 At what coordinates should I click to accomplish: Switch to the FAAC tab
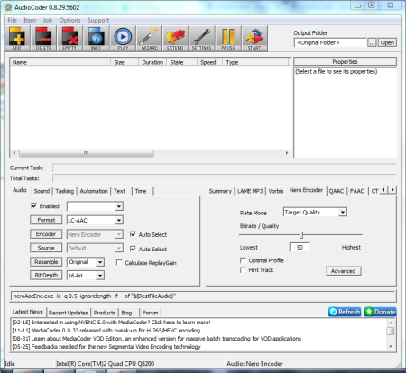[x=357, y=191]
